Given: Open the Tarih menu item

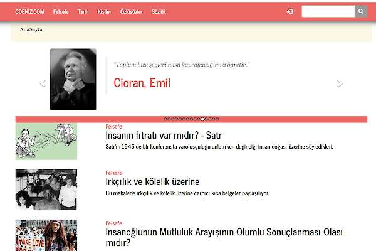Looking at the screenshot, I should coord(83,11).
